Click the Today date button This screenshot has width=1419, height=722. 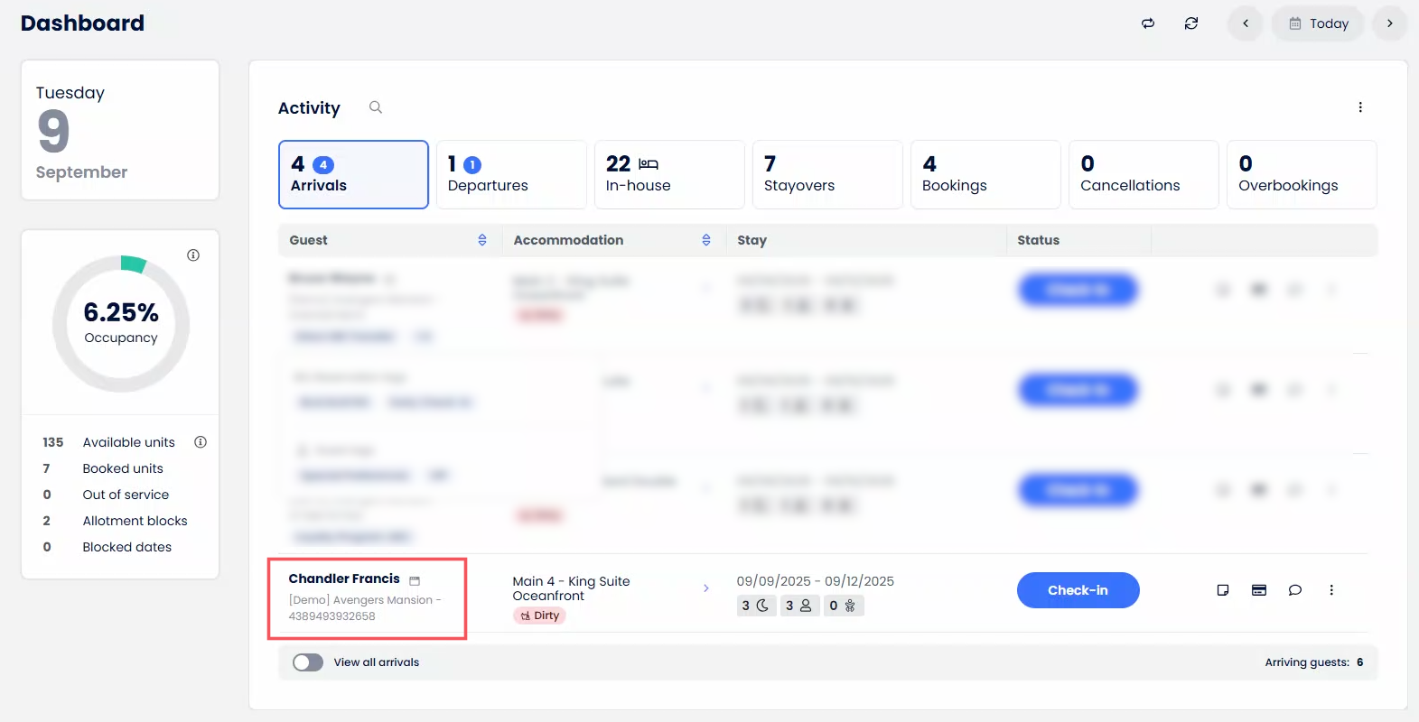tap(1318, 23)
